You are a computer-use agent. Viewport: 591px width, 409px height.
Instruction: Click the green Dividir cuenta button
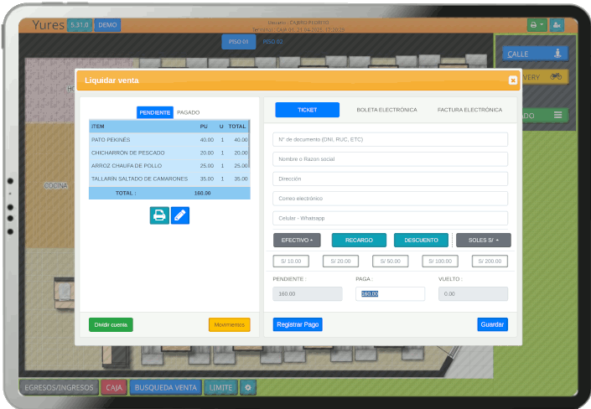[x=111, y=324]
